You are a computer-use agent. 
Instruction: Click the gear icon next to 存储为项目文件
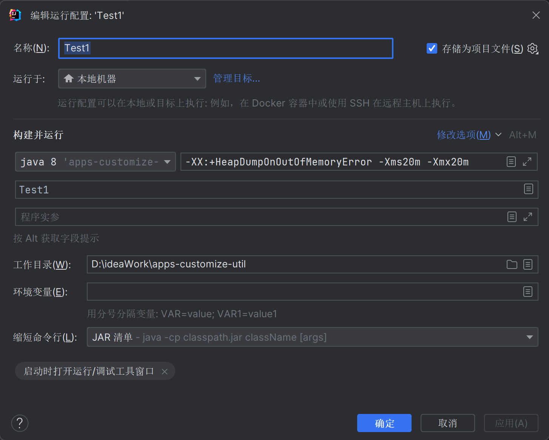533,48
